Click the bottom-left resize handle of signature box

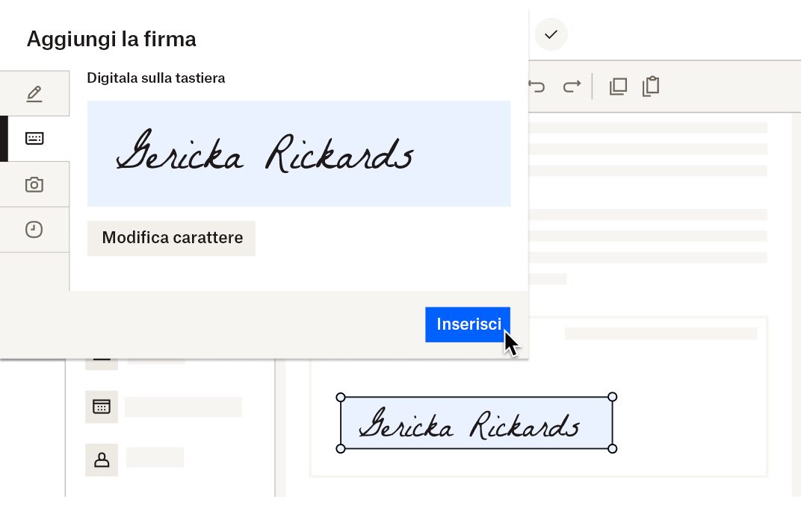pos(341,449)
